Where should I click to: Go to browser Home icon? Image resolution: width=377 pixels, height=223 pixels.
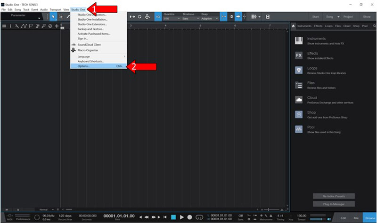293,26
